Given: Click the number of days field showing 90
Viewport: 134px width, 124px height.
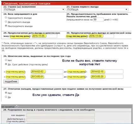Looking at the screenshot, I should pyautogui.click(x=98, y=20).
